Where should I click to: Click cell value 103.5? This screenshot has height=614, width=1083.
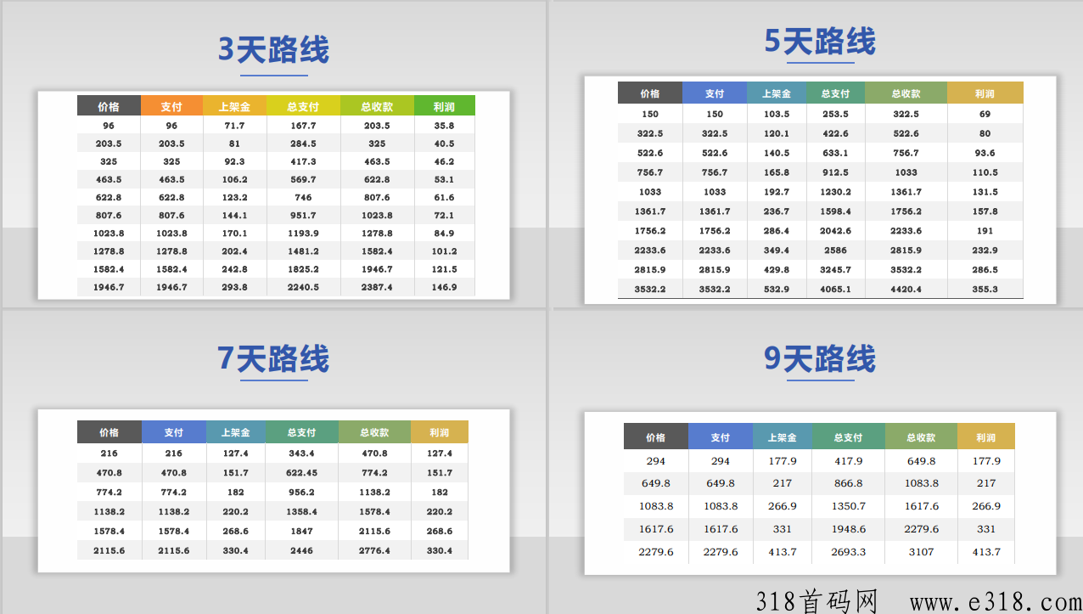coord(776,114)
